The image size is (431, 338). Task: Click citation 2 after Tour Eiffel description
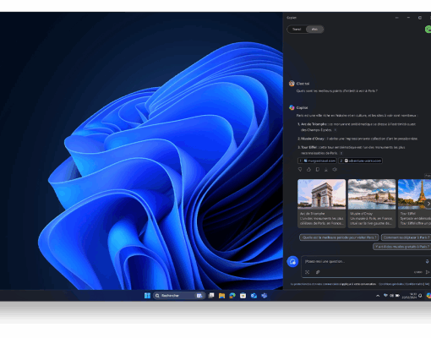[x=341, y=153]
